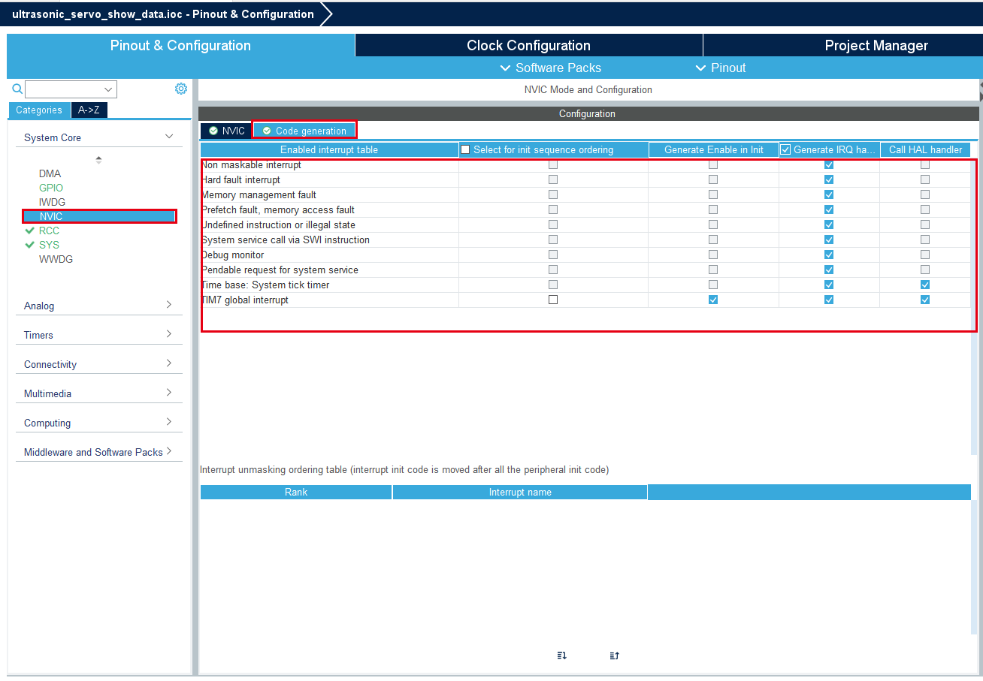Screen dimensions: 983x681
Task: Select NVIC in System Core list
Action: [x=99, y=216]
